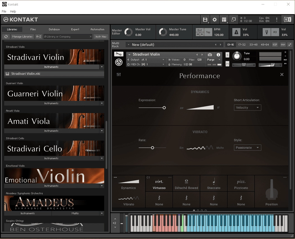Toggle A-Z library sorting
295x239 pixels.
click(38, 36)
